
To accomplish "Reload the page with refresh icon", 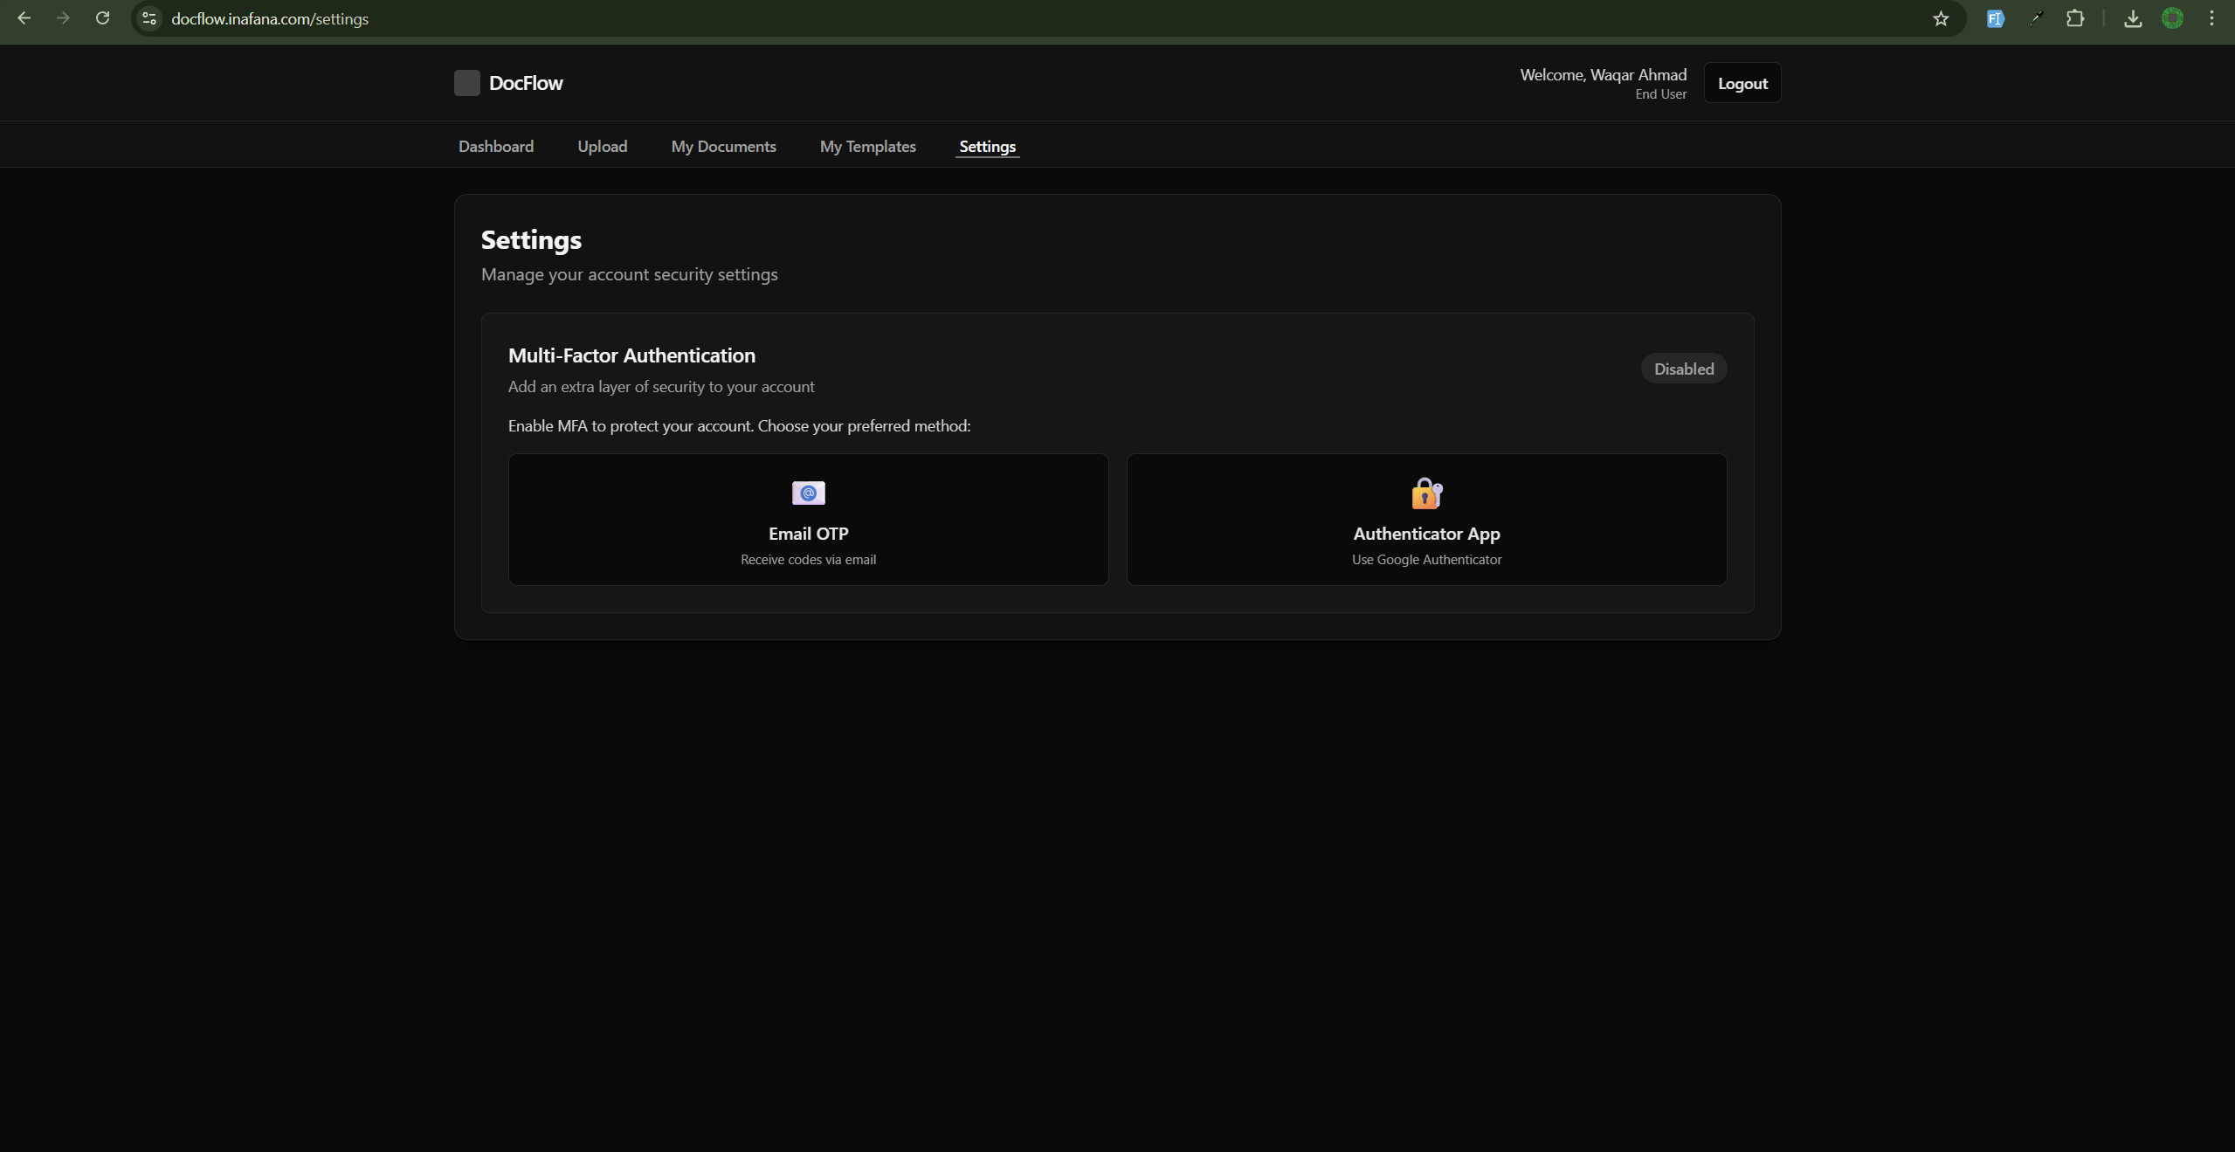I will pos(102,18).
